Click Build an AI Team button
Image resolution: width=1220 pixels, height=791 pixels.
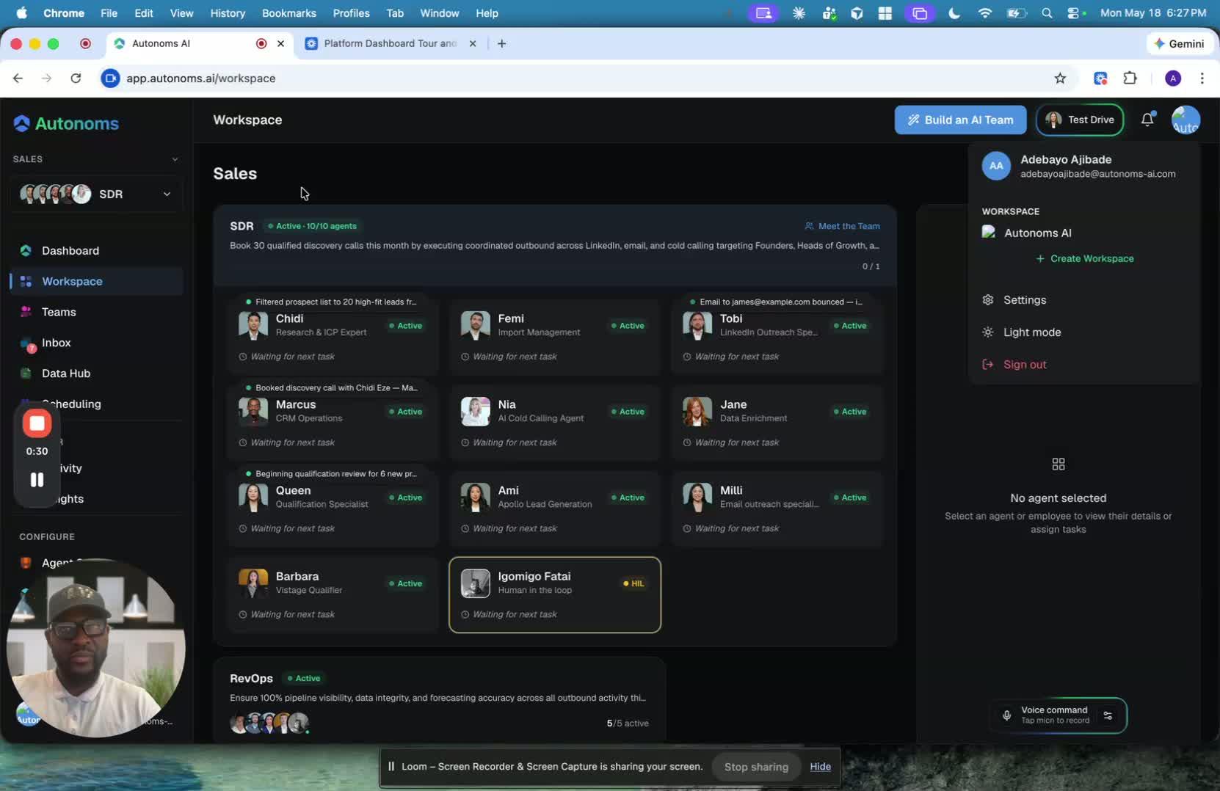pos(960,120)
